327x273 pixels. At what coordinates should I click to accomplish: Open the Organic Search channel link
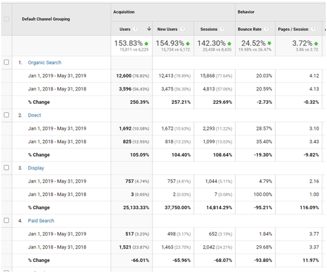coord(45,63)
